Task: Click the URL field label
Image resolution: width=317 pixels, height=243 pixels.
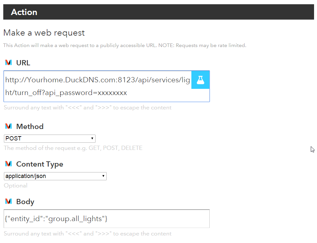Action: pyautogui.click(x=23, y=63)
